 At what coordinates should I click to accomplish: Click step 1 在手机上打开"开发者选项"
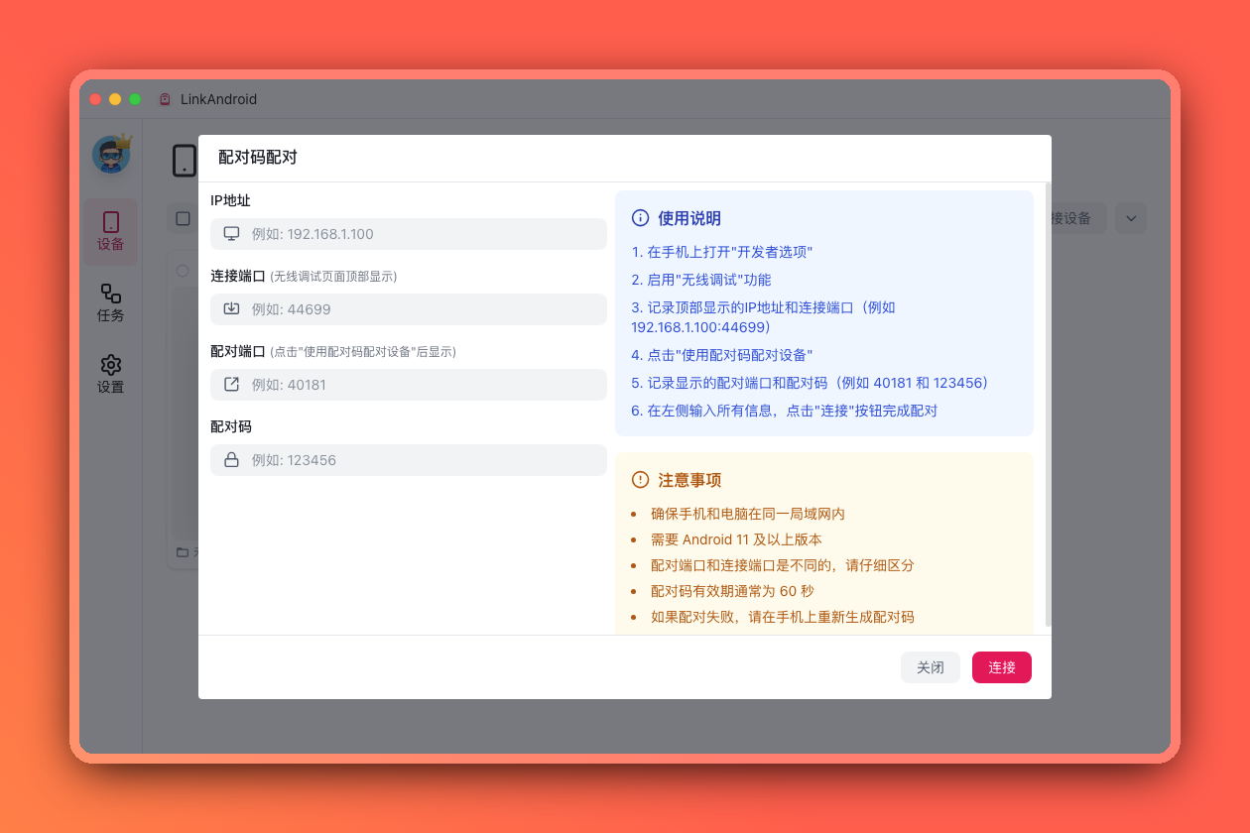click(722, 252)
